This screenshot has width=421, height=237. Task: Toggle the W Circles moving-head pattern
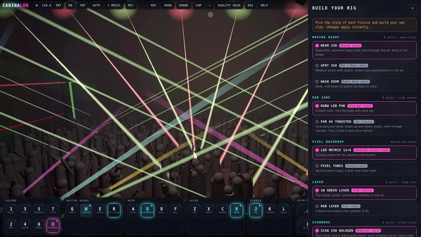pyautogui.click(x=86, y=210)
